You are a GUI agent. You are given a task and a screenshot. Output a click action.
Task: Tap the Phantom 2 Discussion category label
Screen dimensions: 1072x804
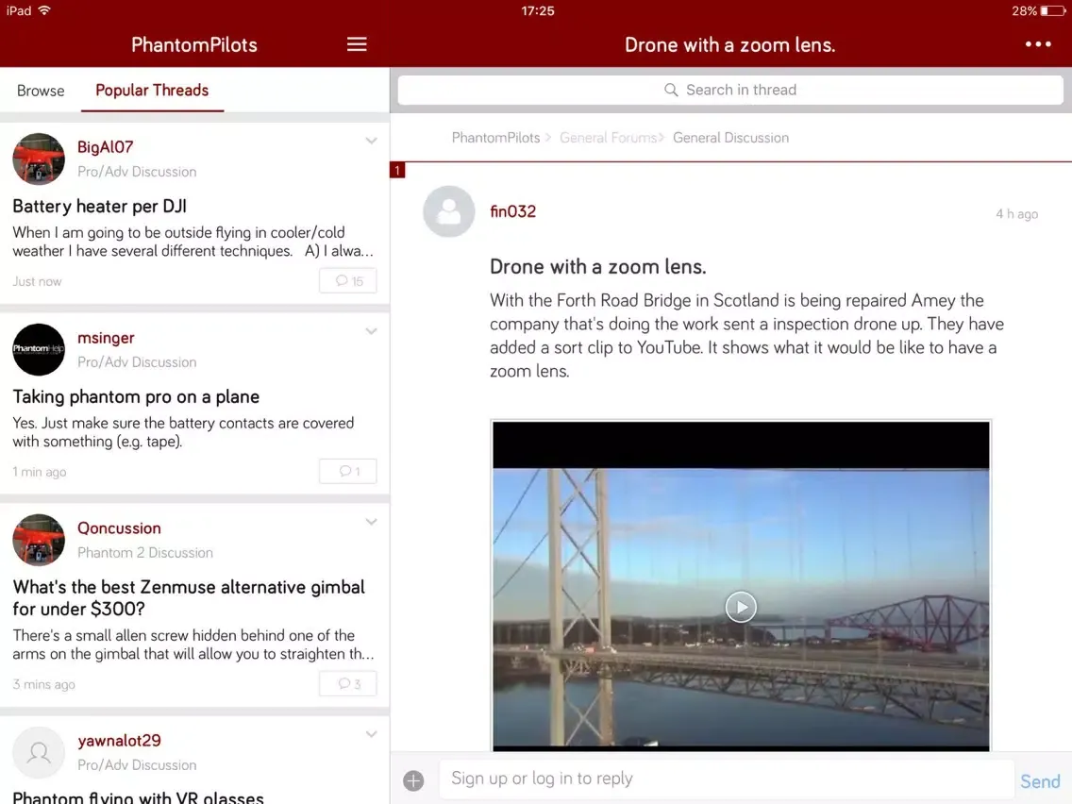(145, 552)
